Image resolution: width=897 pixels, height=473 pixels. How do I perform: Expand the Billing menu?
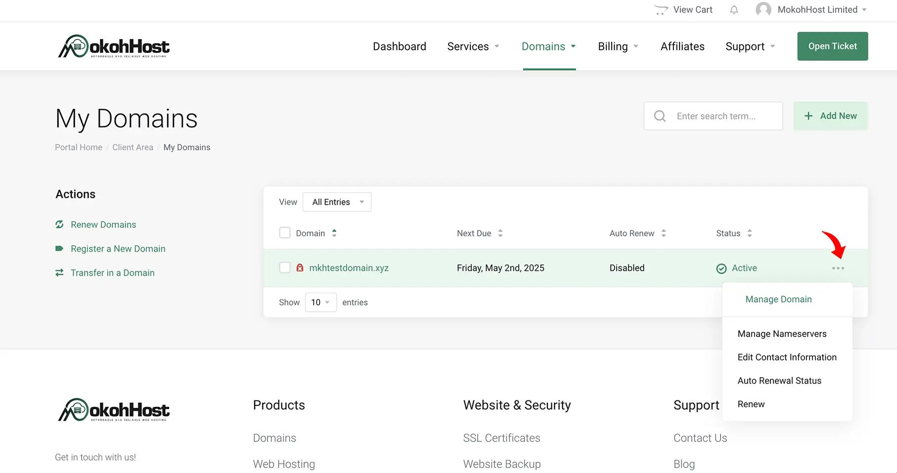pyautogui.click(x=618, y=46)
